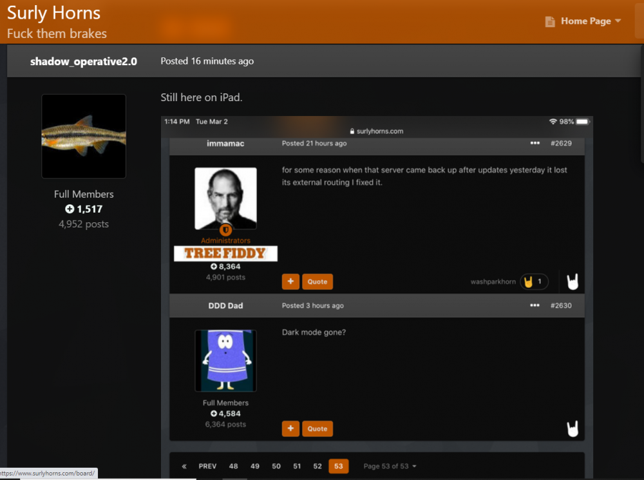The height and width of the screenshot is (480, 644).
Task: Expand the Home Page dropdown arrow
Action: (x=618, y=21)
